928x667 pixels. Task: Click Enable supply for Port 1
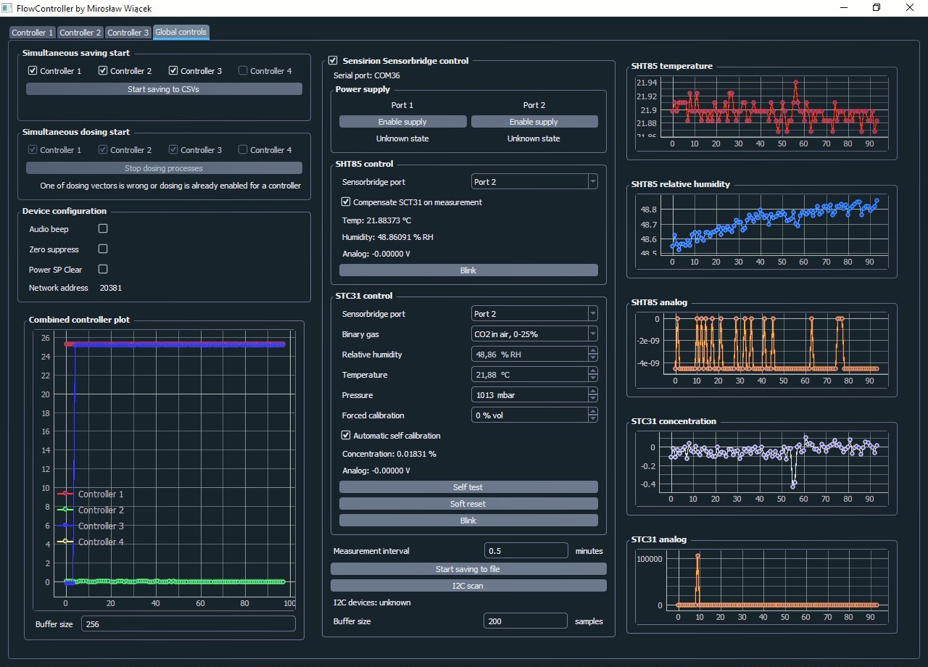402,122
